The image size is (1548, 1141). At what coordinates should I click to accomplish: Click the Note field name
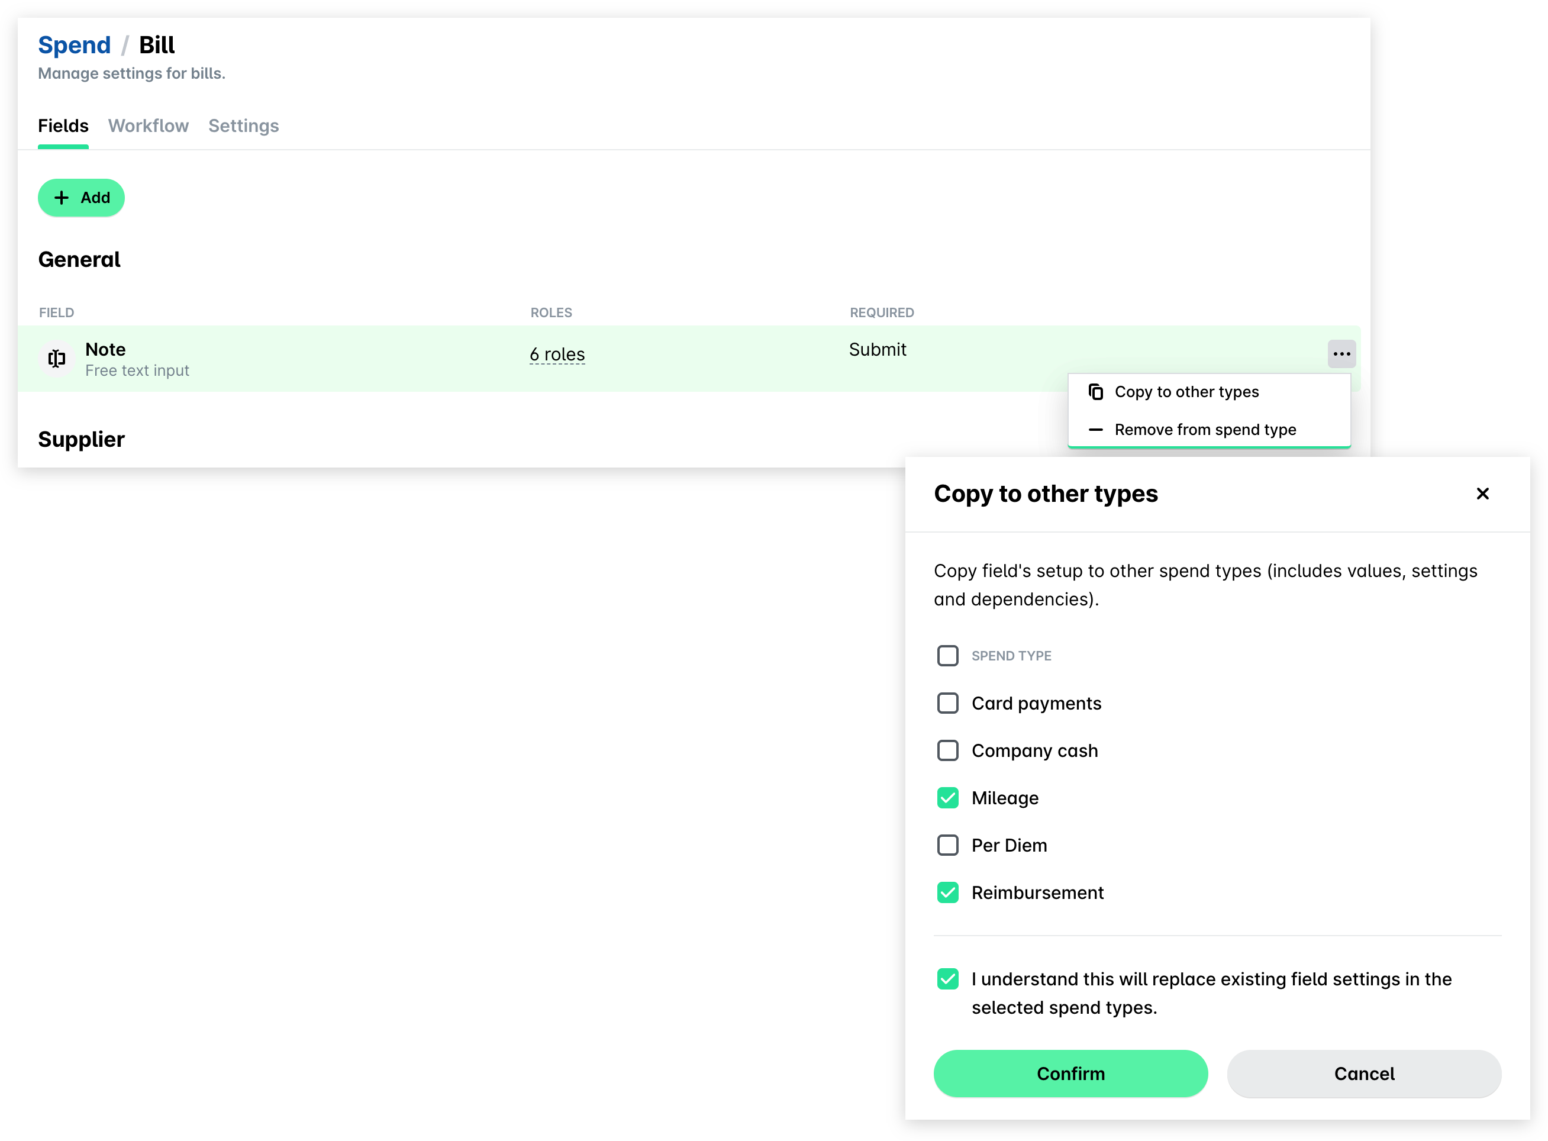tap(105, 350)
